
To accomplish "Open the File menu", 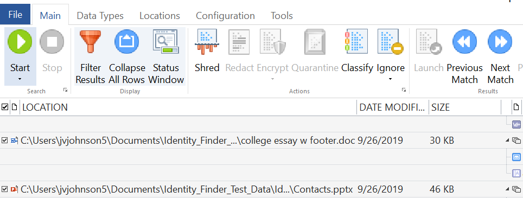I will tap(15, 15).
